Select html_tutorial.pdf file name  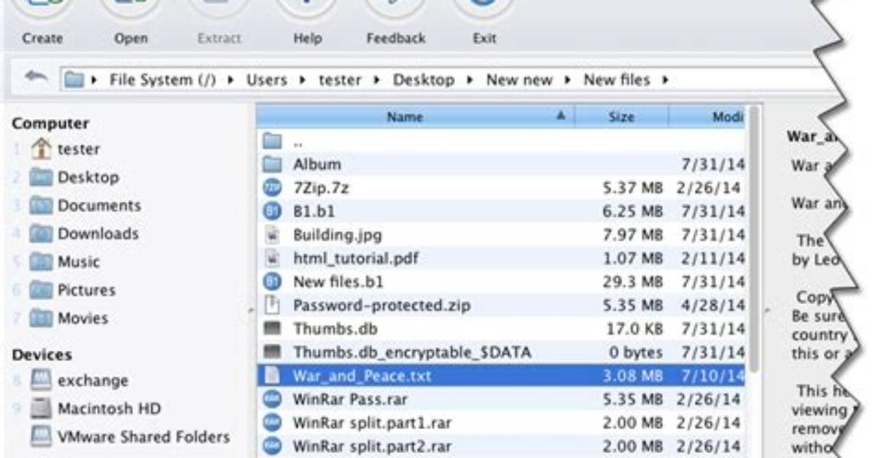[356, 258]
